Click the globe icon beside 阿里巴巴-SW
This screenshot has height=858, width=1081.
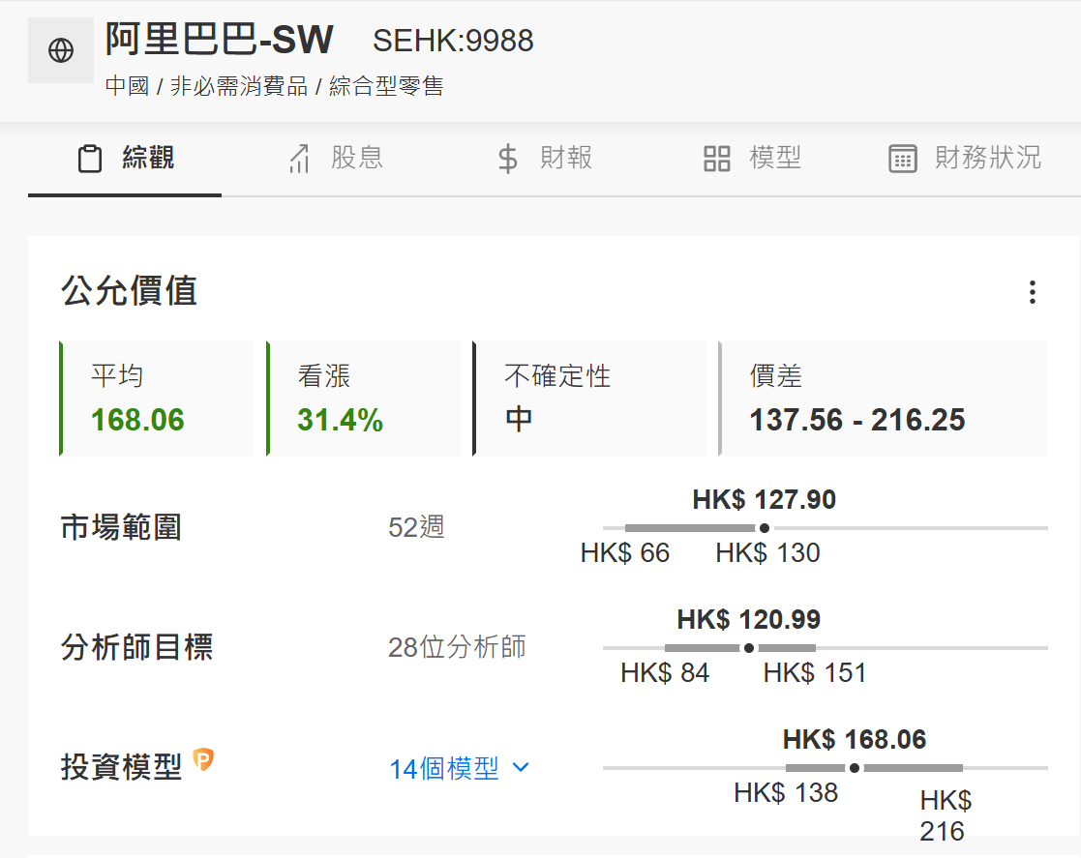pos(61,50)
